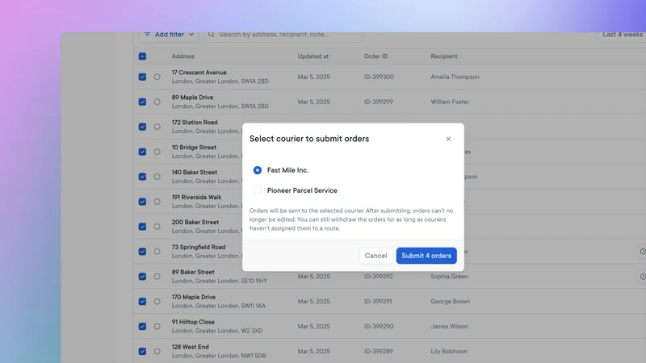Uncheck the 191 Riverside Walk row

[x=142, y=202]
